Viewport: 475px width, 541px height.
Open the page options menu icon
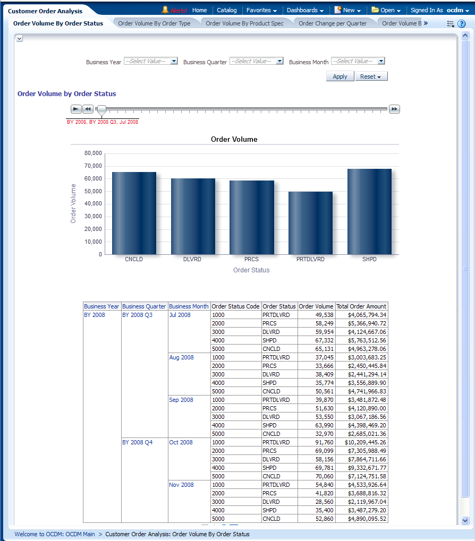coord(451,24)
